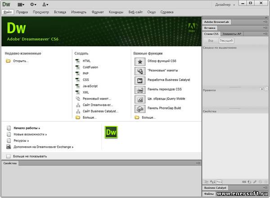Viewport: 270px width, 198px height.
Task: Open the Дизайнер workspace switcher dropdown
Action: coord(225,5)
